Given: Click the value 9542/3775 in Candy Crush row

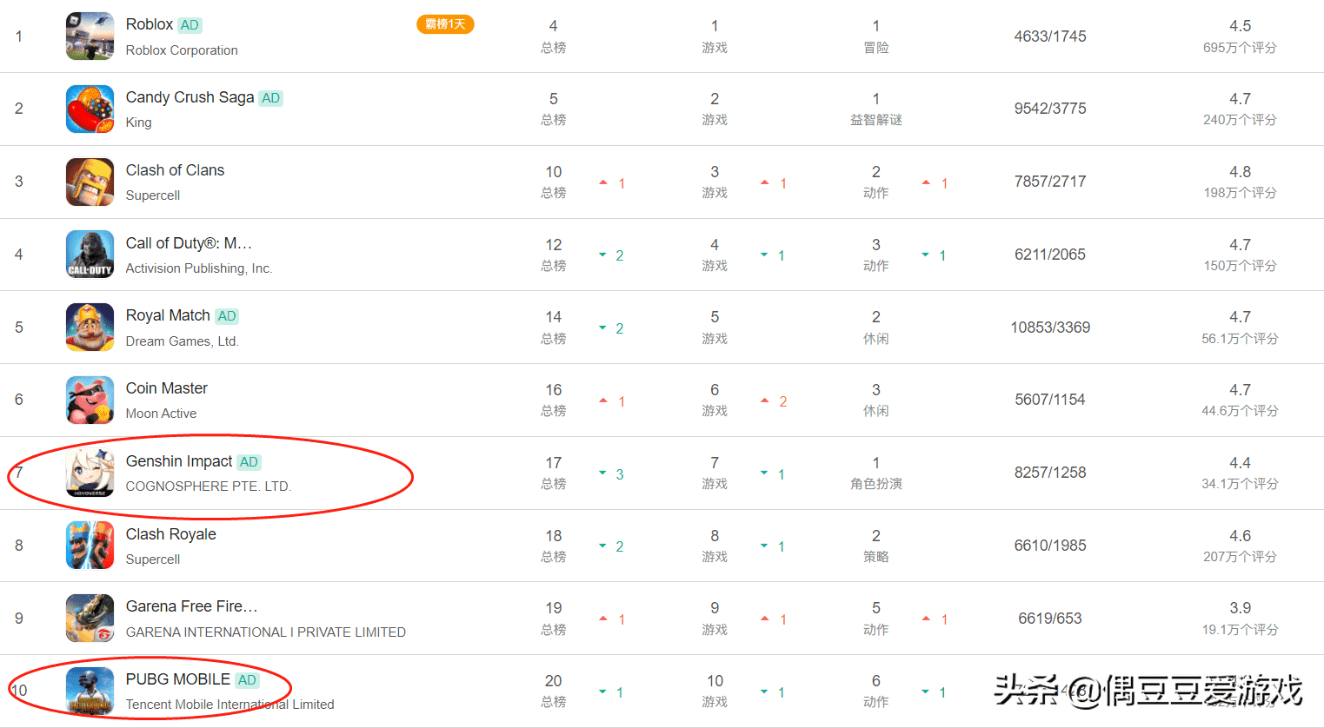Looking at the screenshot, I should tap(1050, 109).
